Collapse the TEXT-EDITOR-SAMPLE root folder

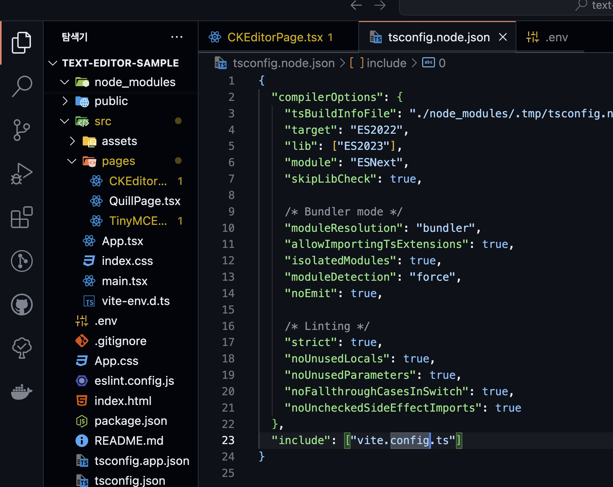point(53,63)
